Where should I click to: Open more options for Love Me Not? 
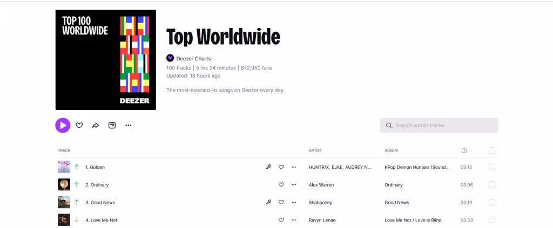click(294, 220)
